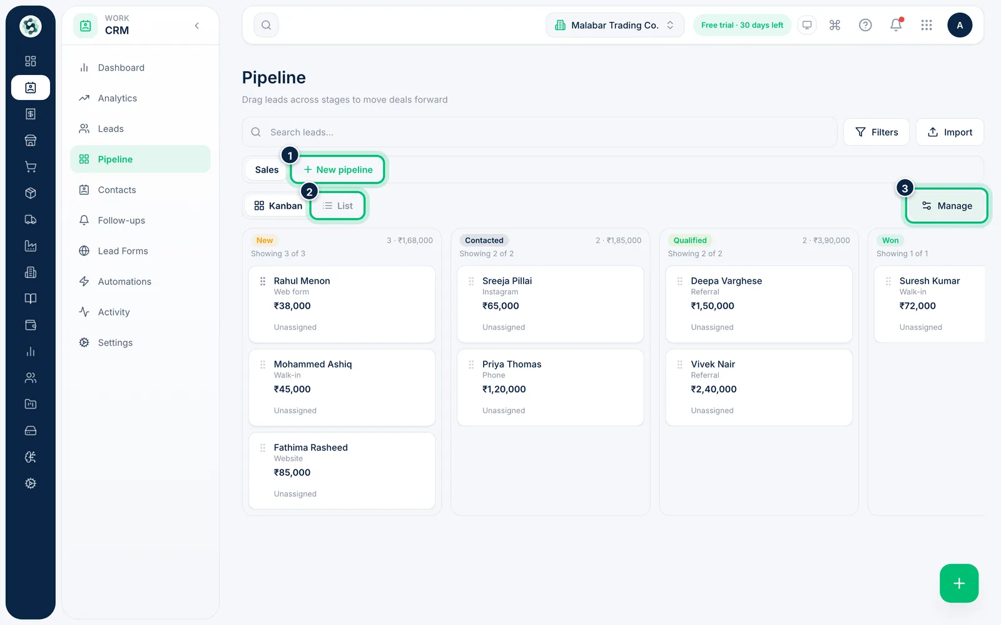1001x625 pixels.
Task: Click the command shortcut icon
Action: (835, 25)
